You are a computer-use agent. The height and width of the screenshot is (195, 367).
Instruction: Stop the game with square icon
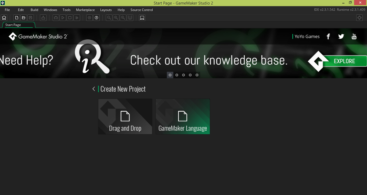(70, 18)
